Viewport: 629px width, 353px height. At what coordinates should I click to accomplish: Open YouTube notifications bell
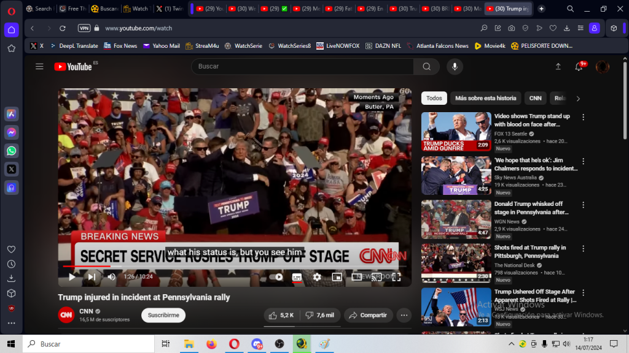click(x=579, y=67)
